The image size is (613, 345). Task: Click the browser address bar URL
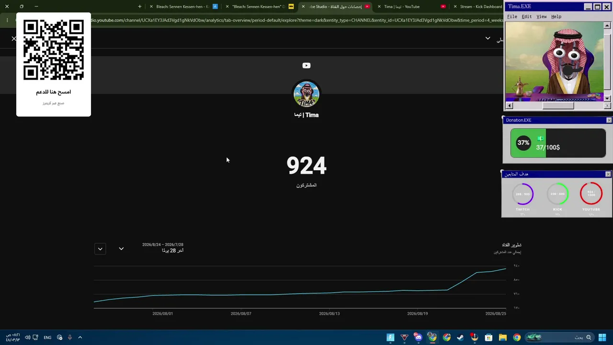pyautogui.click(x=297, y=20)
